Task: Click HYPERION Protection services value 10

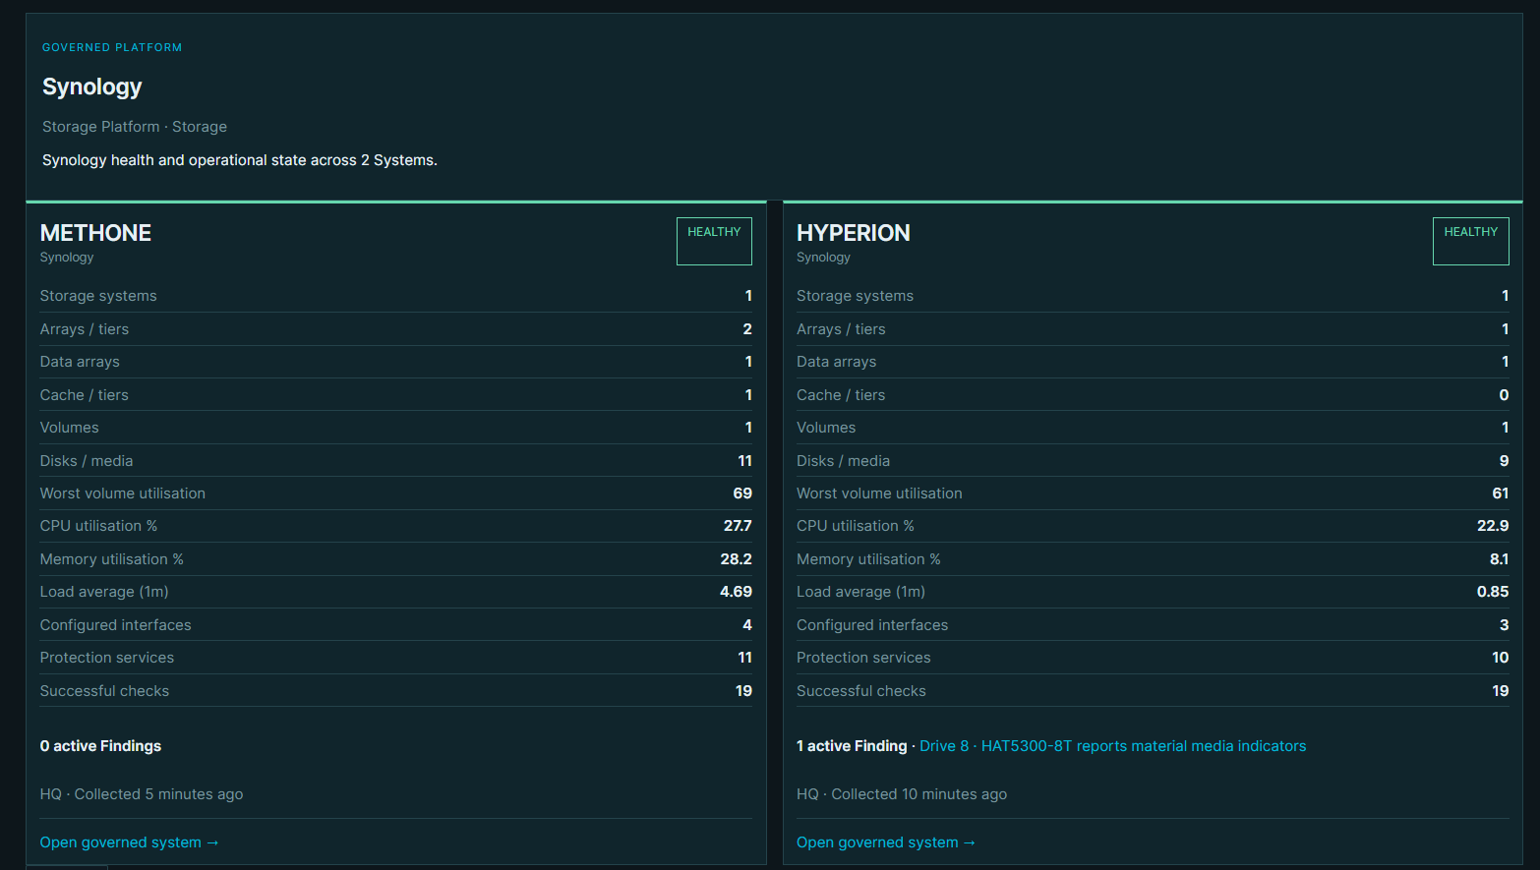Action: coord(1500,658)
